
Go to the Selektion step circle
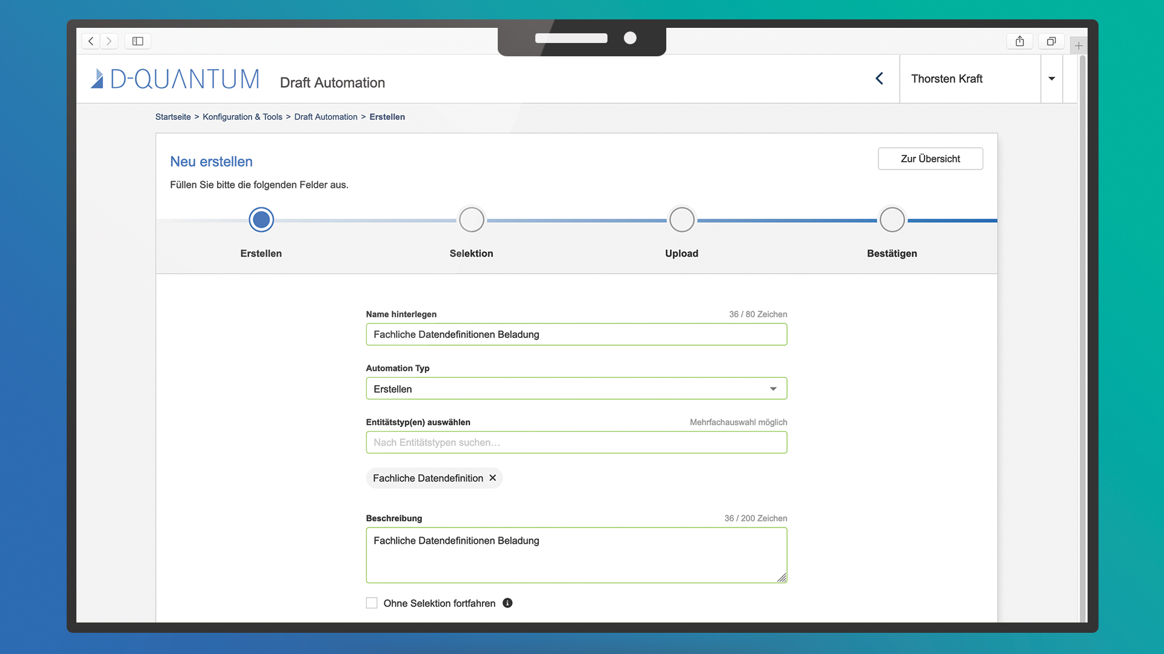[x=471, y=220]
